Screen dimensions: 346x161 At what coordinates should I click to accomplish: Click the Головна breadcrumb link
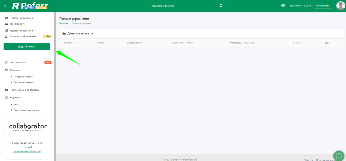point(64,23)
